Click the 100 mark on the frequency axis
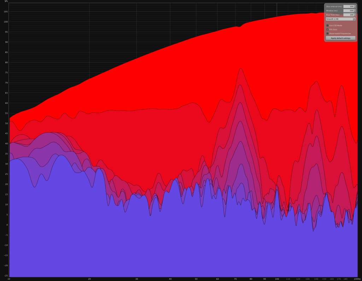This screenshot has height=281, width=362. (277, 279)
